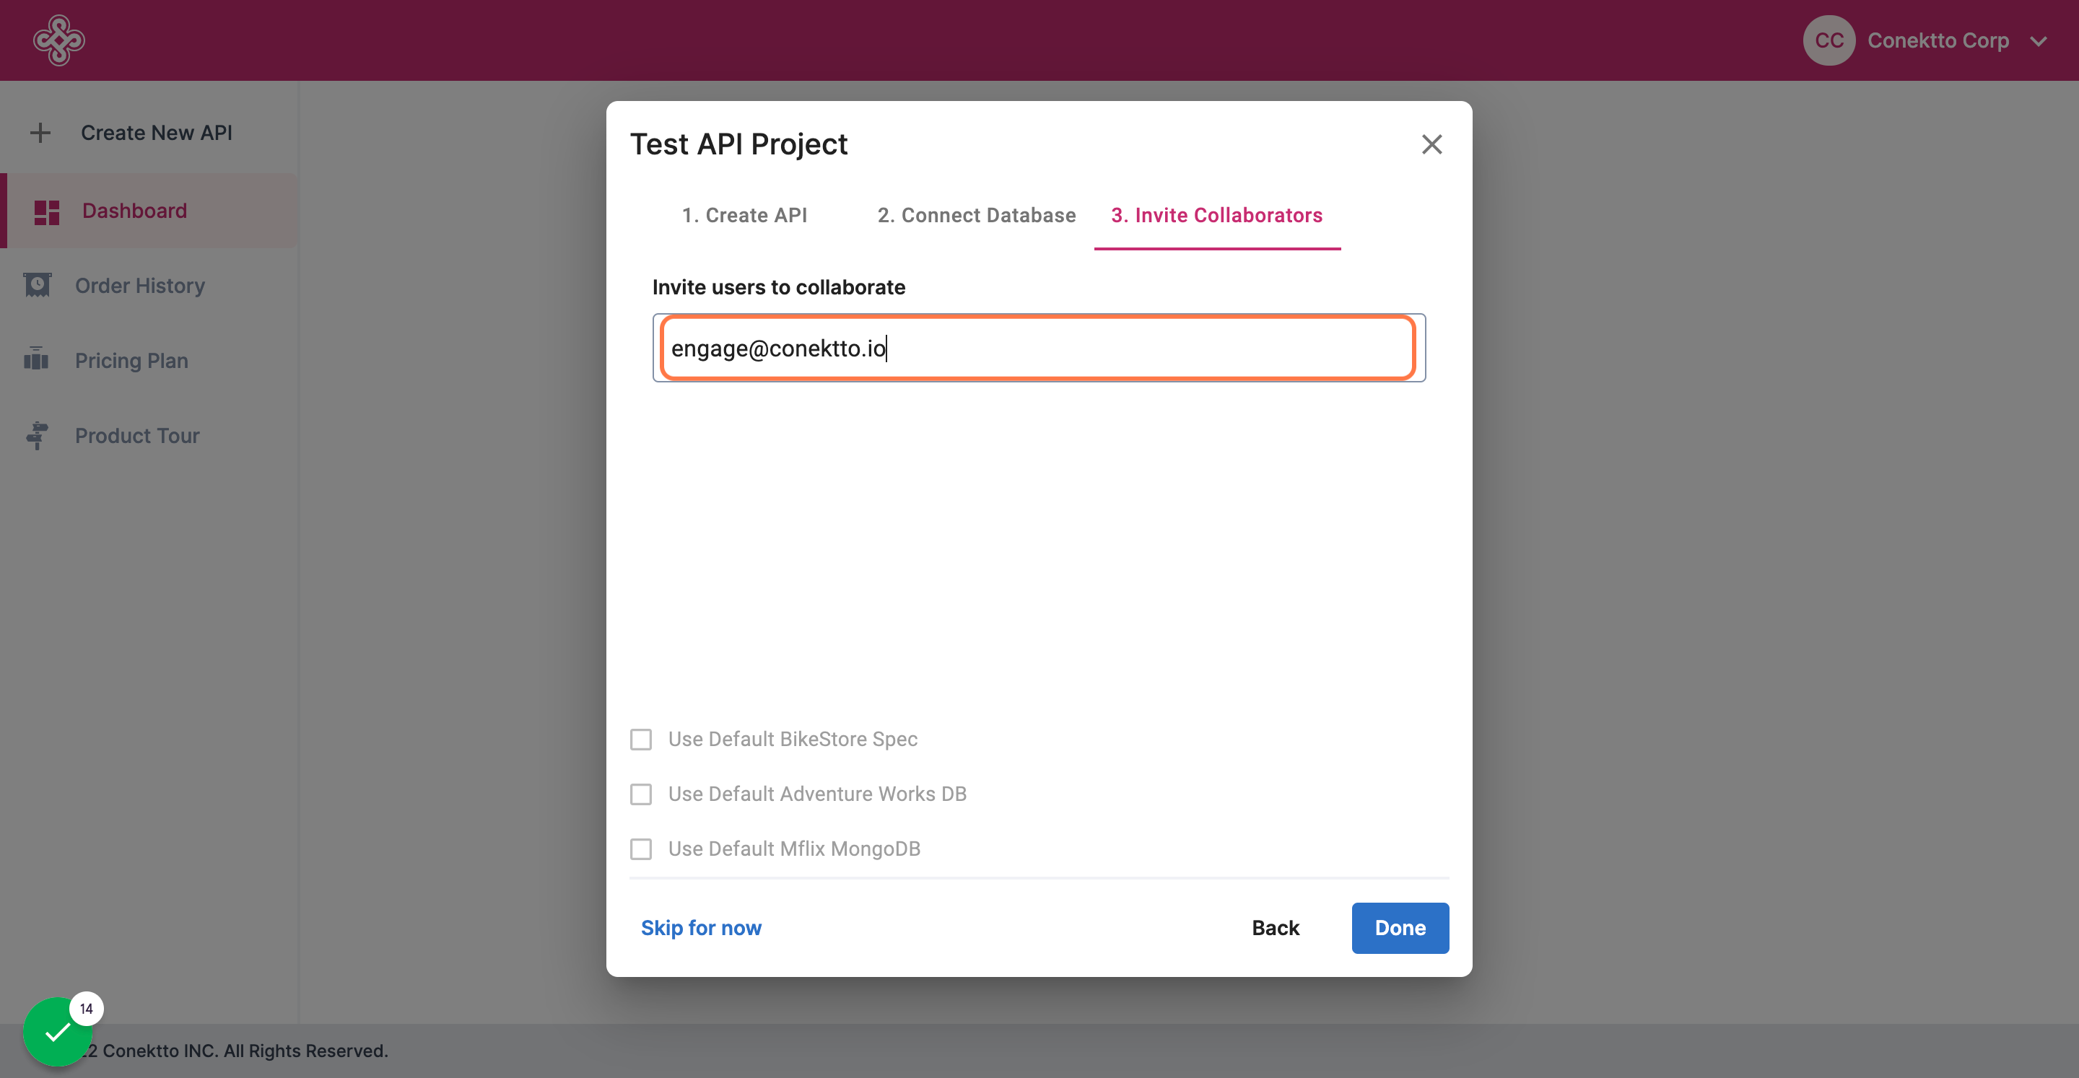Click the Dashboard grid icon

47,211
